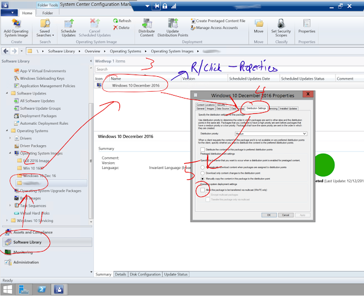
Task: Click the Forward navigation arrow
Action: (x=14, y=51)
